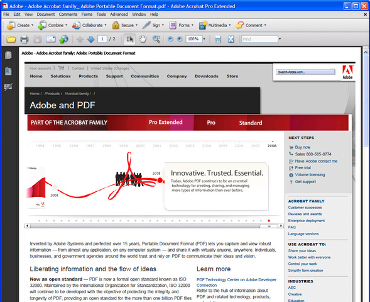Click the zoom out minus button
Image resolution: width=370 pixels, height=302 pixels.
tap(170, 39)
